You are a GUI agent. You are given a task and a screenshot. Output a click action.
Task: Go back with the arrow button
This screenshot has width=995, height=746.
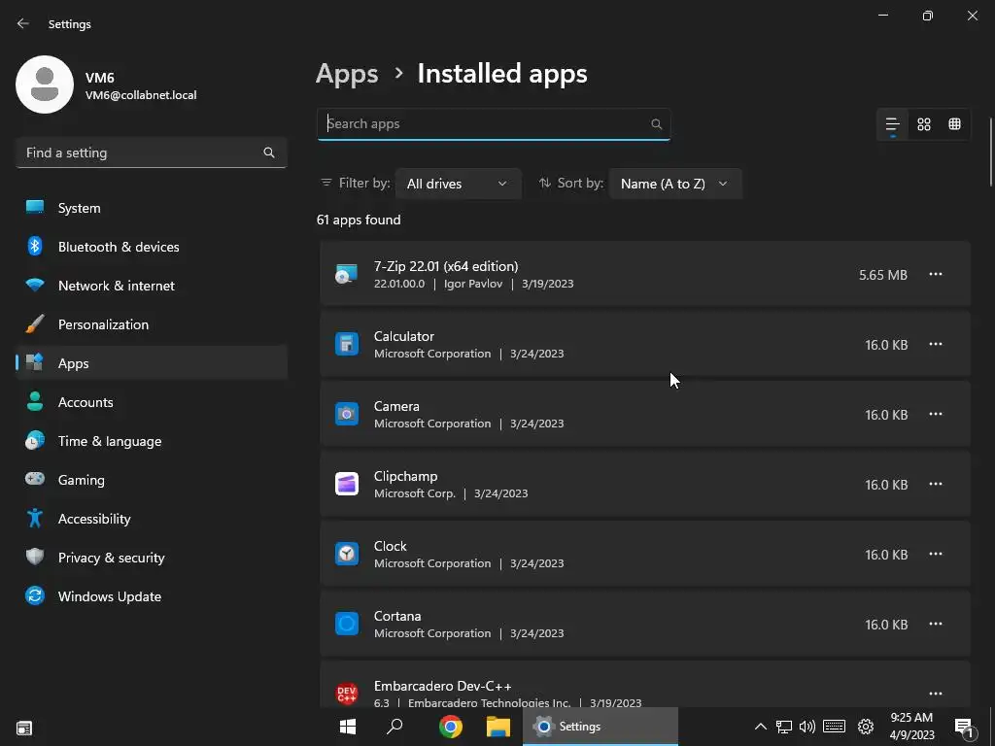pos(23,23)
